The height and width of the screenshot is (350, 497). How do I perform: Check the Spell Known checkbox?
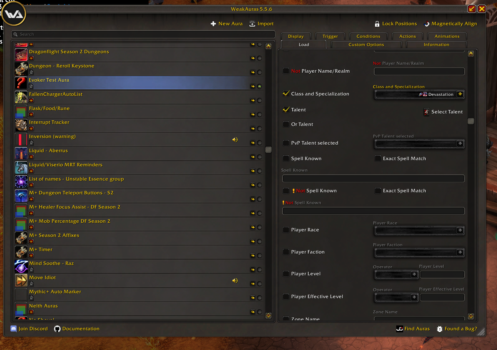coord(286,158)
